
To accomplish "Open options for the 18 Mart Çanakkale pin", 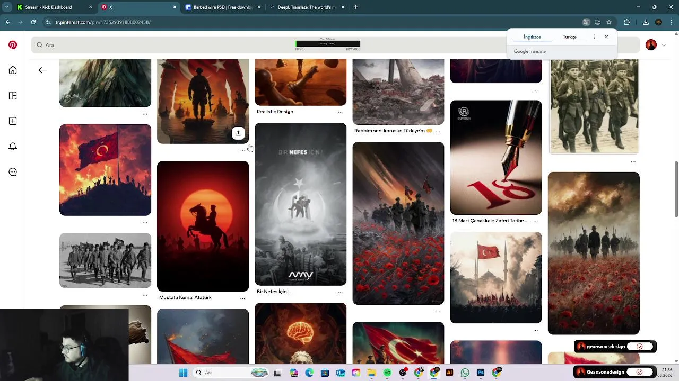I will 535,221.
